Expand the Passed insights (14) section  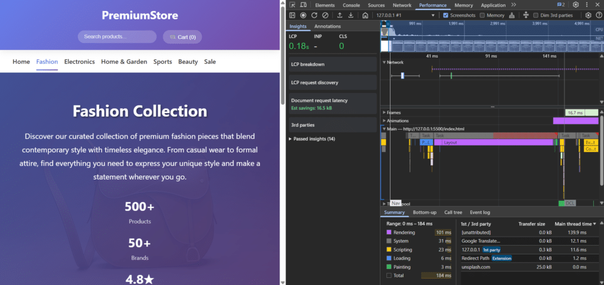(x=313, y=139)
